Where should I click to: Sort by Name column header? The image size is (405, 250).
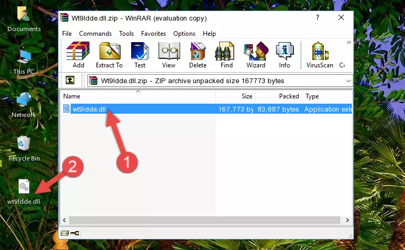(138, 96)
